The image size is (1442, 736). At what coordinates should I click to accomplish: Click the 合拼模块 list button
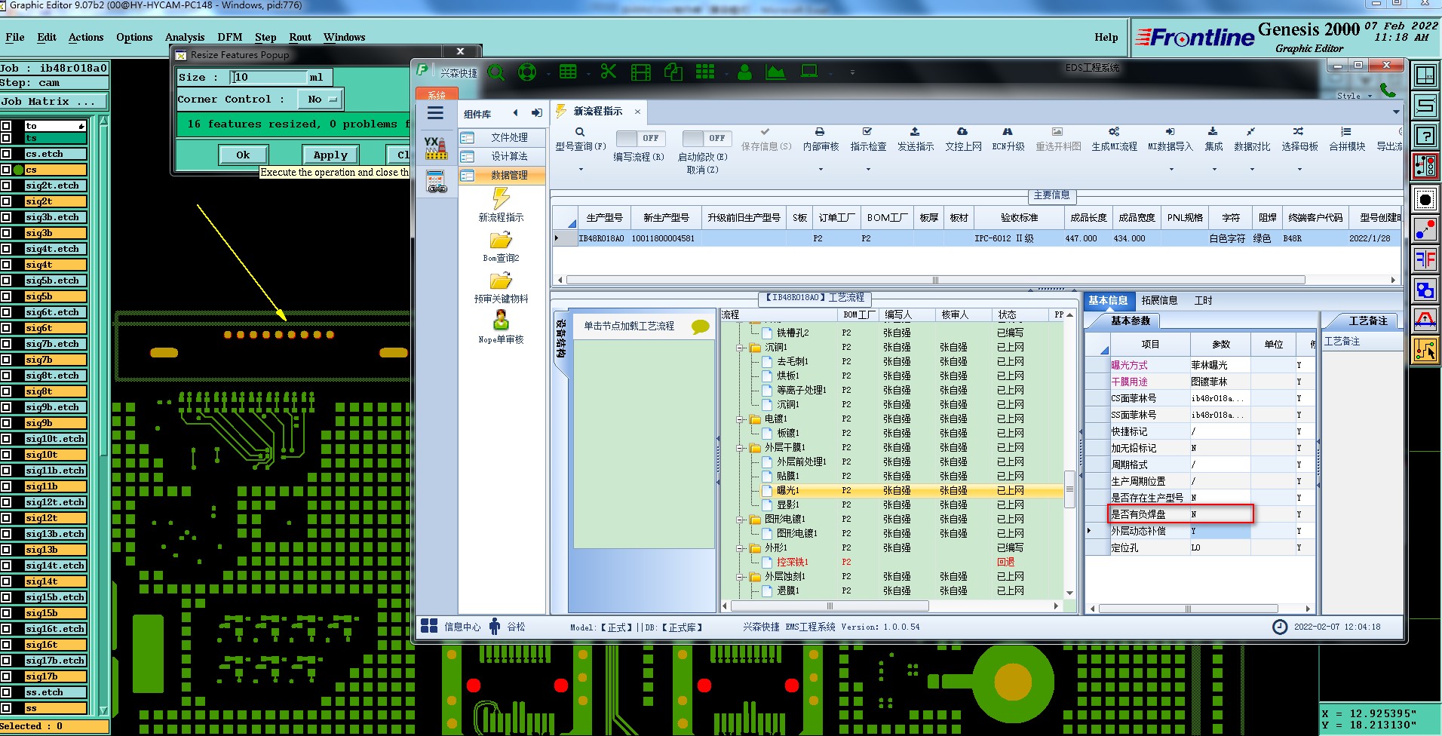1347,140
